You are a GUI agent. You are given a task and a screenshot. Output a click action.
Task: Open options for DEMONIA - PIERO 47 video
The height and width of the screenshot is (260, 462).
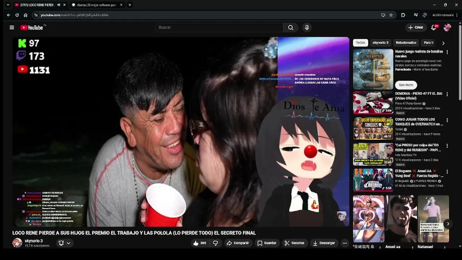point(447,94)
